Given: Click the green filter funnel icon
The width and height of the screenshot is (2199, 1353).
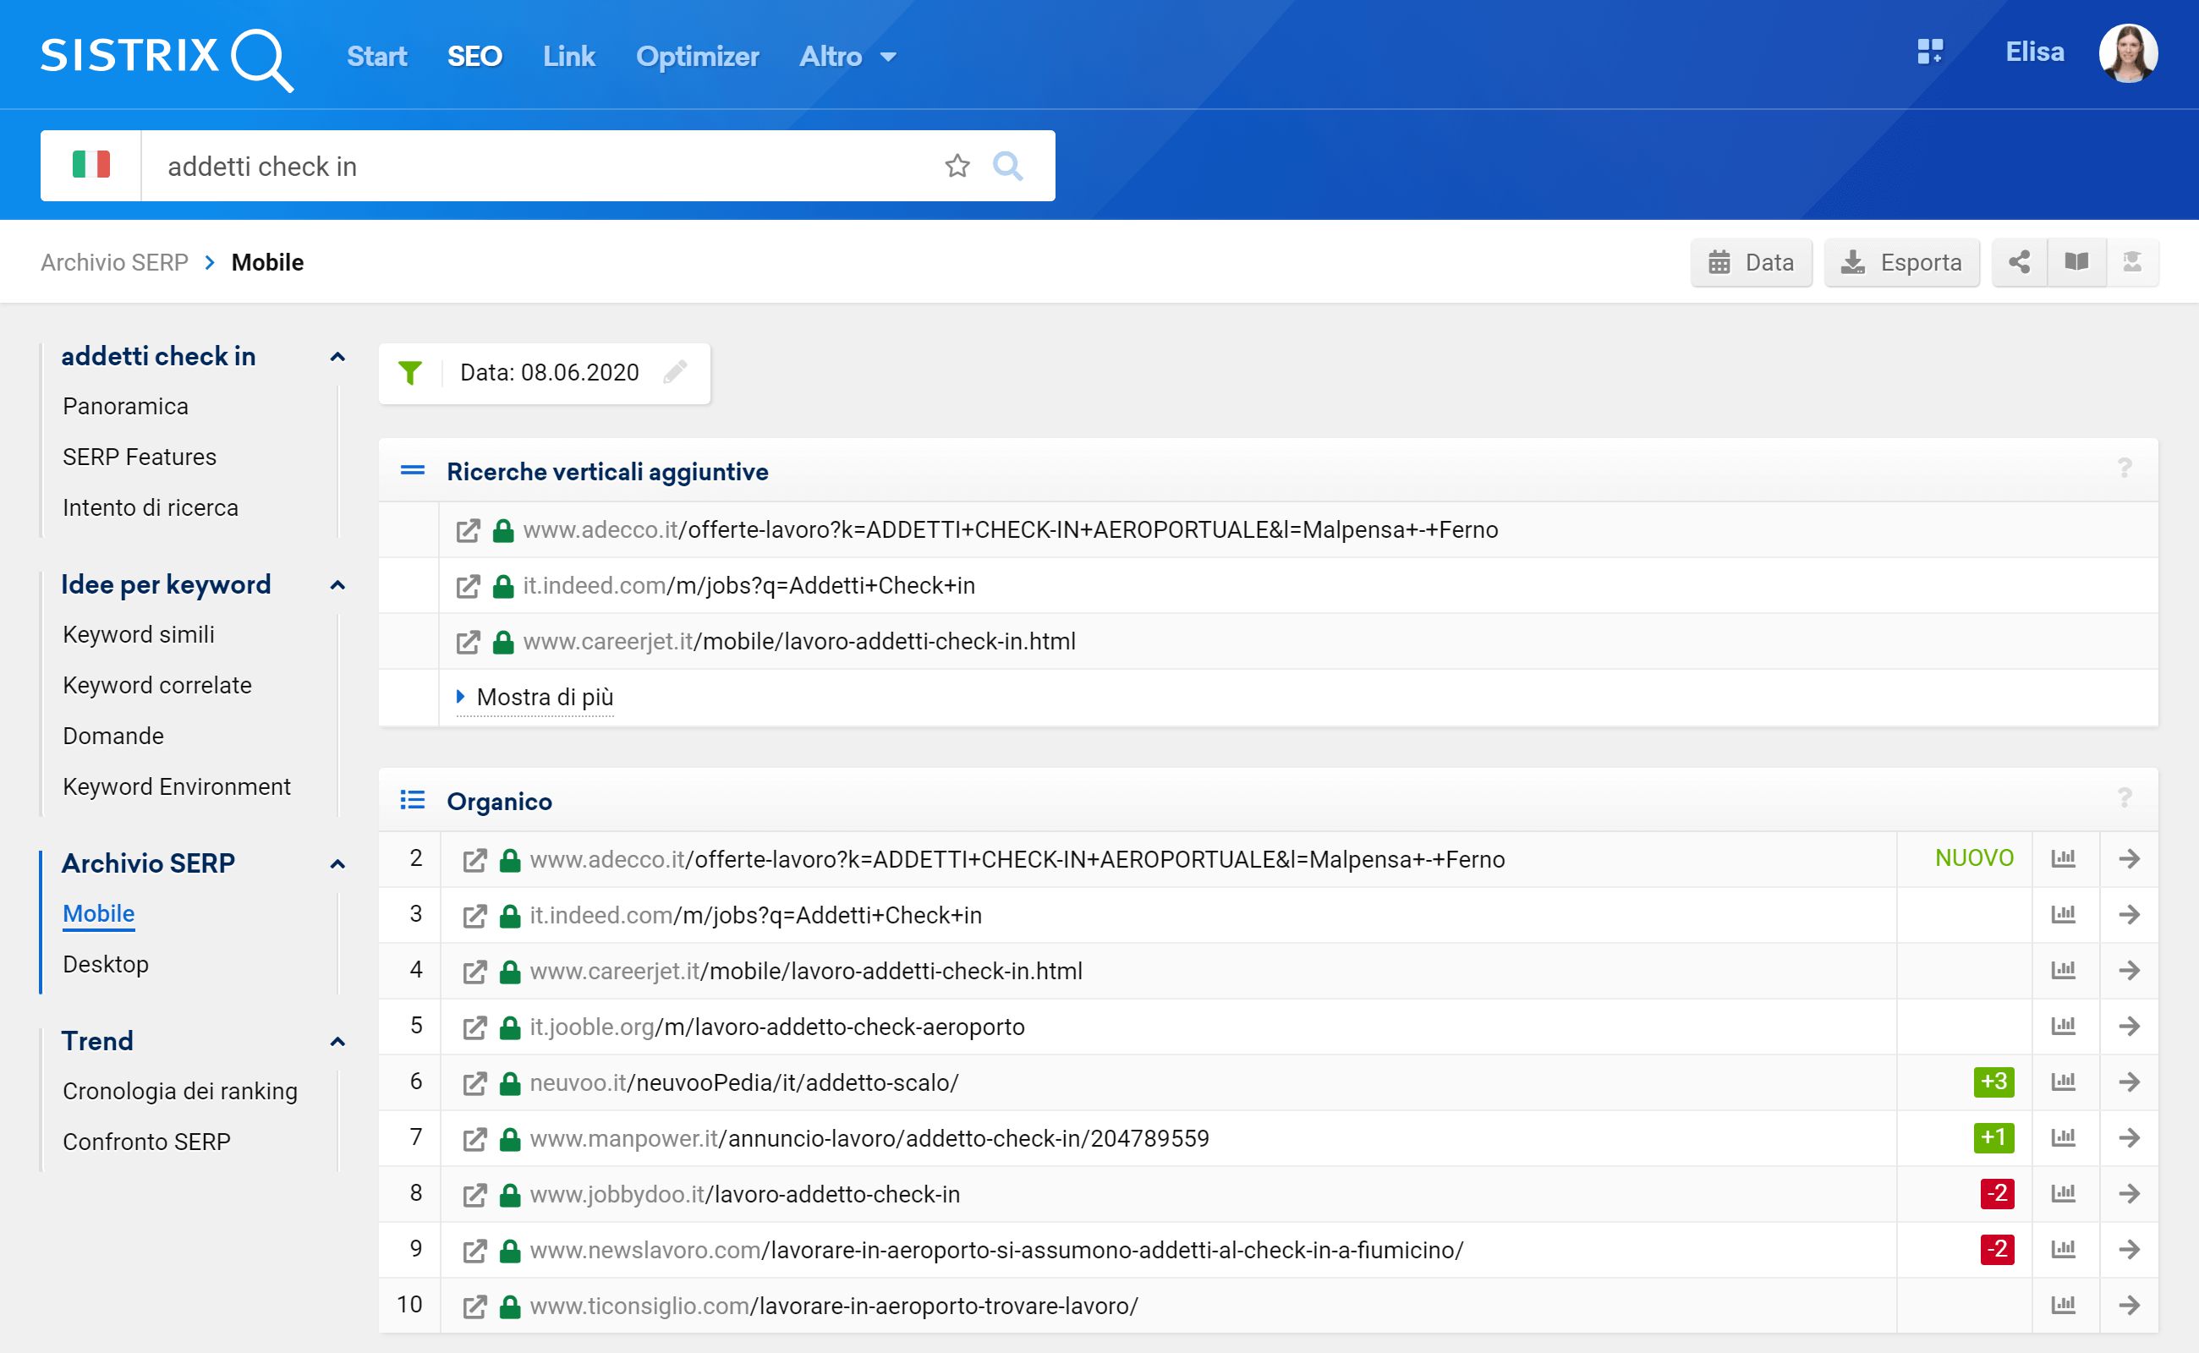Looking at the screenshot, I should pyautogui.click(x=410, y=372).
